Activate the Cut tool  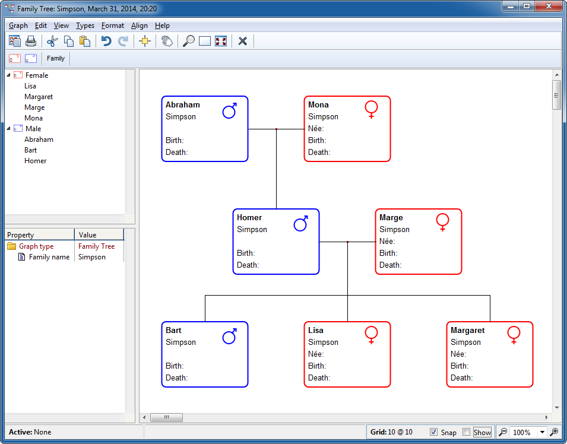point(52,41)
